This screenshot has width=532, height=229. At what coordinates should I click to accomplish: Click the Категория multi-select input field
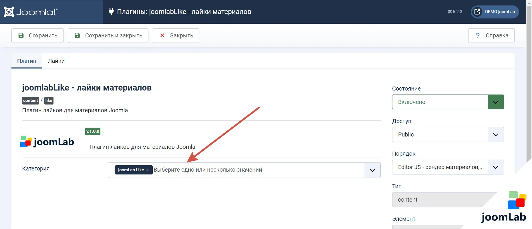(x=244, y=170)
